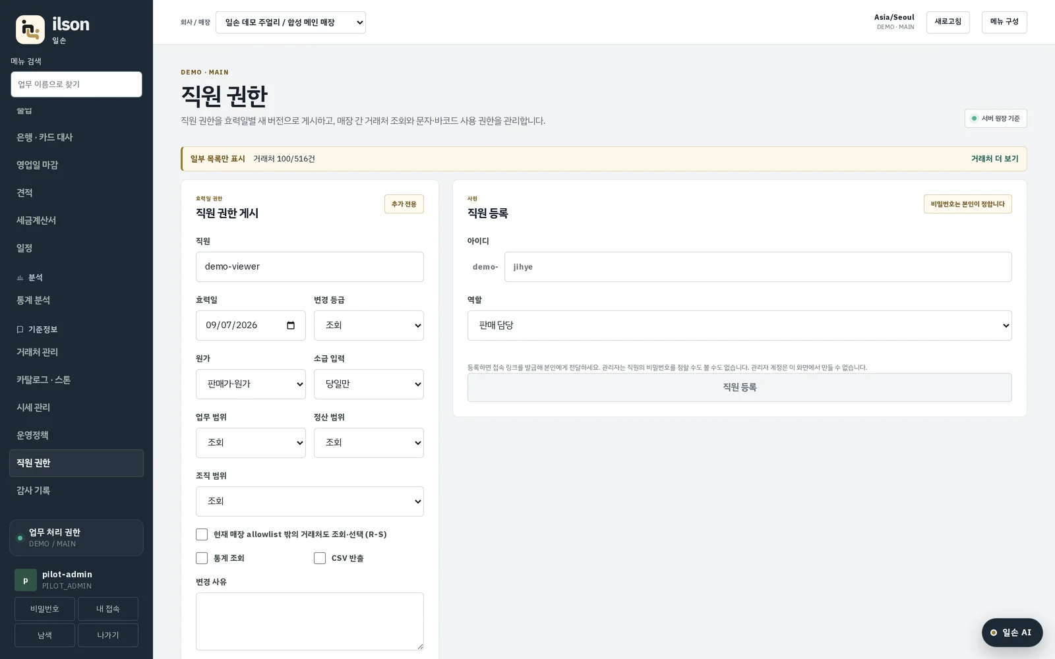1055x659 pixels.
Task: Open the calendar picker in 효력일 field
Action: (291, 326)
